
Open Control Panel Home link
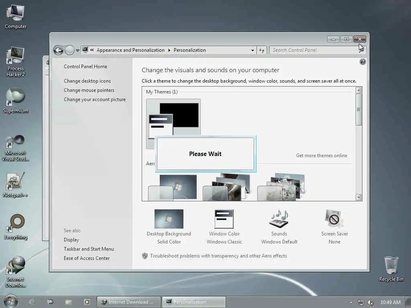[x=85, y=67]
